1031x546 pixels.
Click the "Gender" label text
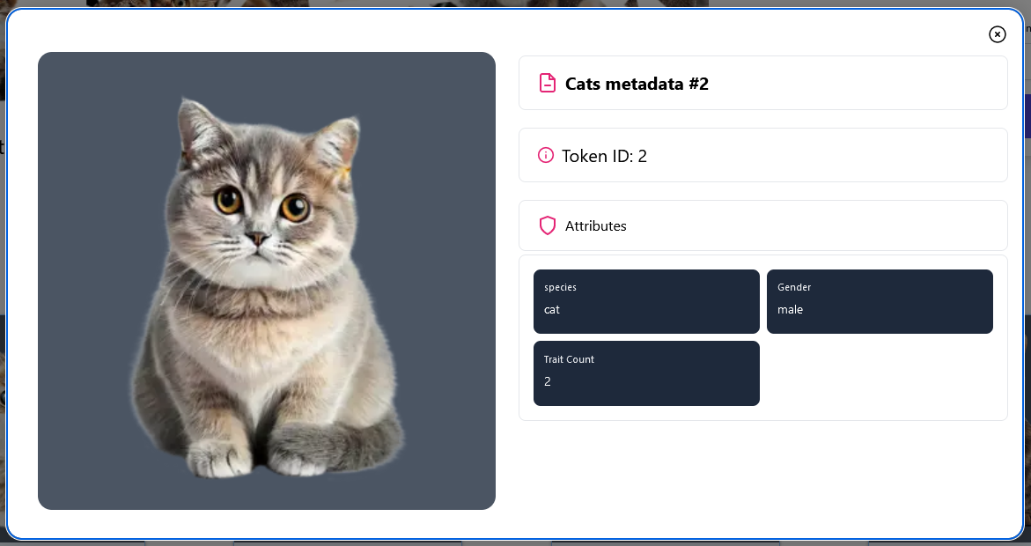(793, 287)
